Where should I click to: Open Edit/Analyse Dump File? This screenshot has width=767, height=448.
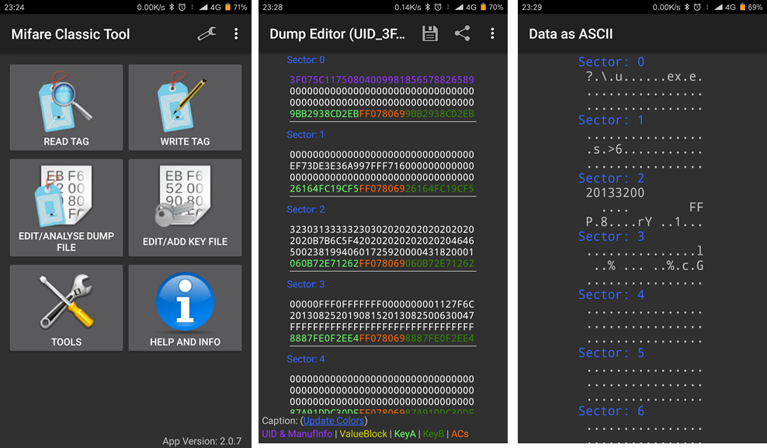(x=66, y=207)
